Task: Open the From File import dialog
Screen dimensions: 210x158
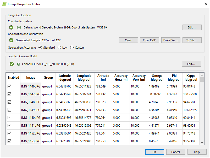Action: pyautogui.click(x=171, y=40)
